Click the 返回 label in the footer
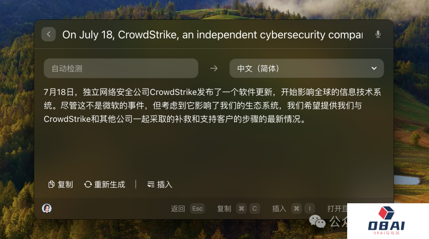This screenshot has width=429, height=239. (178, 208)
